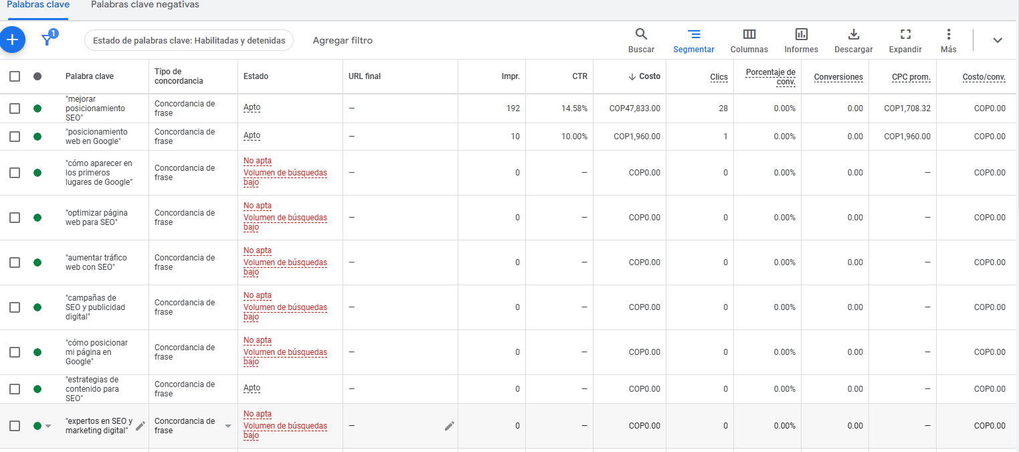Edit the "expertos en SEO" keyword pencil
Viewport: 1019px width, 452px height.
(140, 425)
